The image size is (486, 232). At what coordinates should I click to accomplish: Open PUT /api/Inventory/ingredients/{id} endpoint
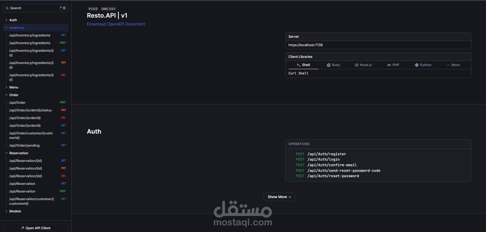tap(37, 65)
